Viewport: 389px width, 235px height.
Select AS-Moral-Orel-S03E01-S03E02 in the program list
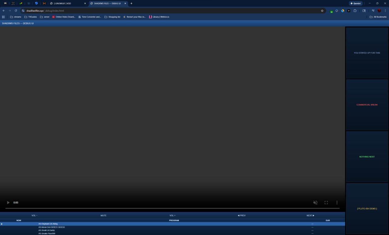(52, 227)
